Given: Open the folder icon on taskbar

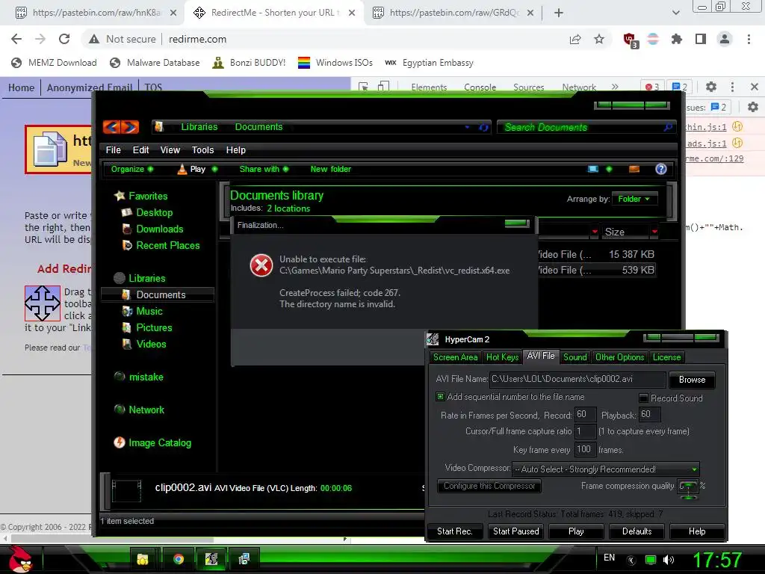Looking at the screenshot, I should 143,559.
